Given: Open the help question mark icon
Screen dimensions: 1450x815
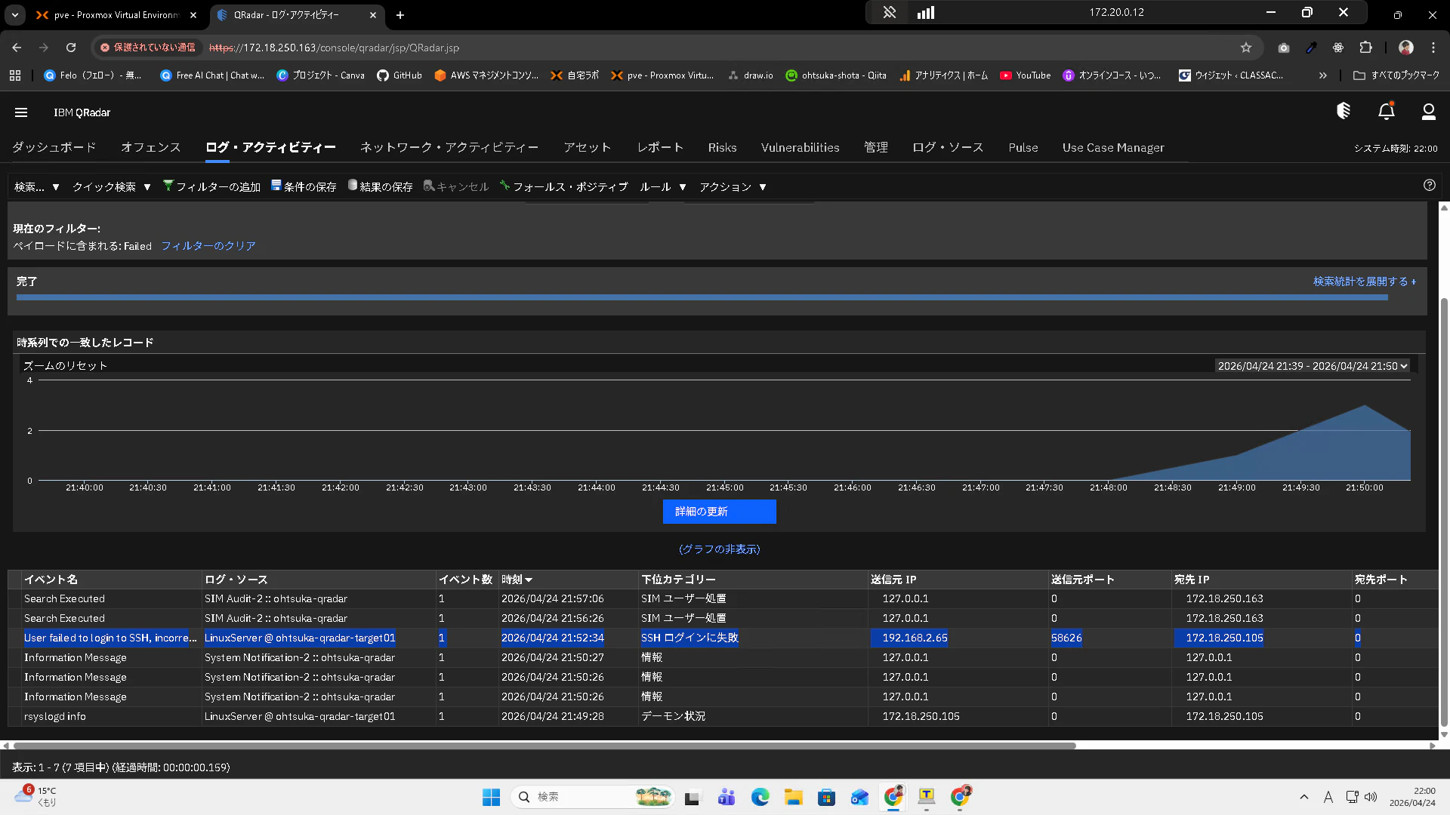Looking at the screenshot, I should coord(1429,186).
